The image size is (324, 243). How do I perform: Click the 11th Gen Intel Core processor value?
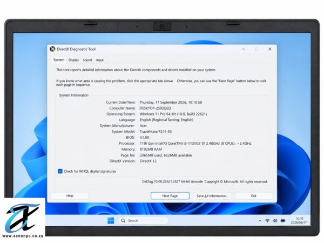click(x=195, y=144)
